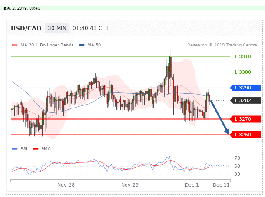Screen dimensions: 265x197
Task: Click the black 1.3282 current price tag
Action: [246, 100]
